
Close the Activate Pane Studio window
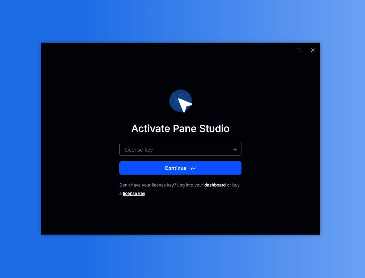(313, 50)
